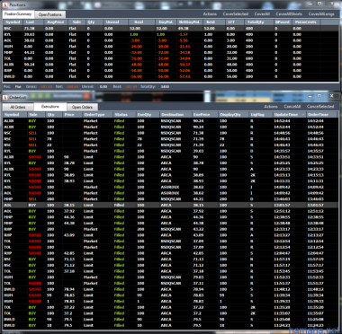
Task: Click CancelAll in the order list
Action: pyautogui.click(x=292, y=107)
